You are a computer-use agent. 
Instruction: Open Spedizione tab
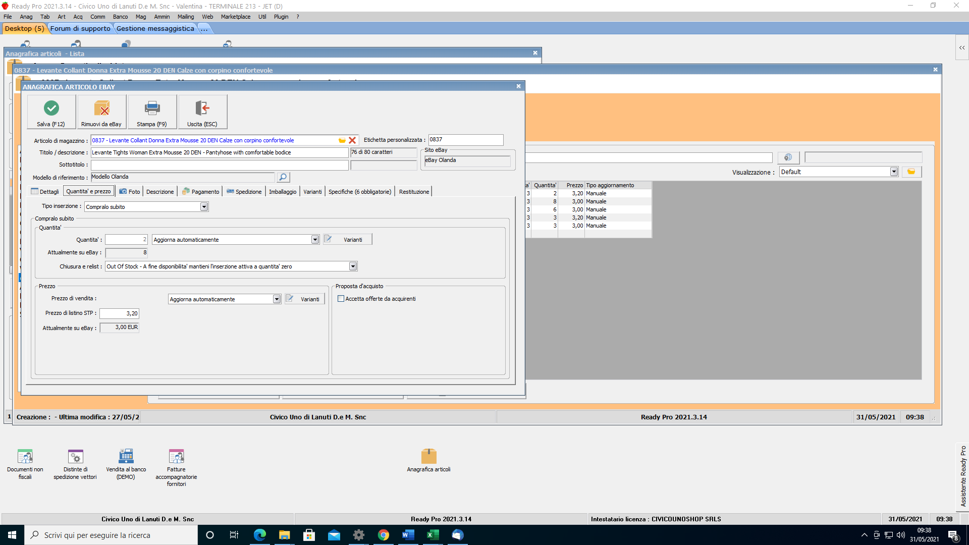point(244,192)
